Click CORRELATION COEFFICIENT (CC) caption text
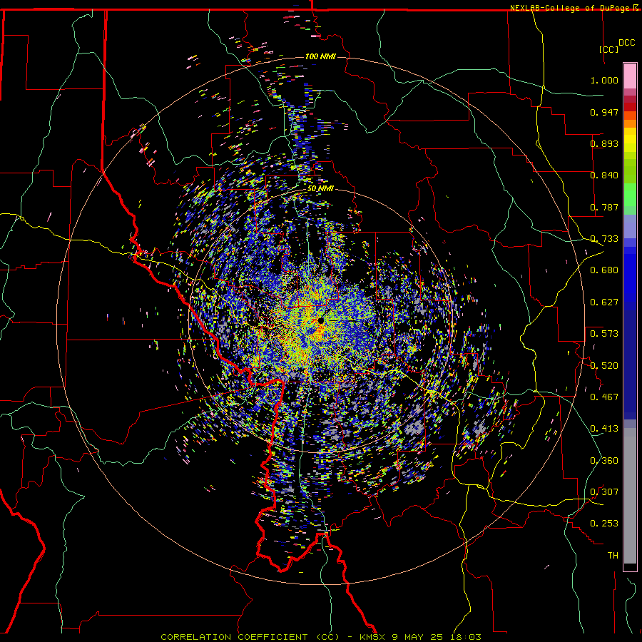642x642 pixels. coord(250,637)
